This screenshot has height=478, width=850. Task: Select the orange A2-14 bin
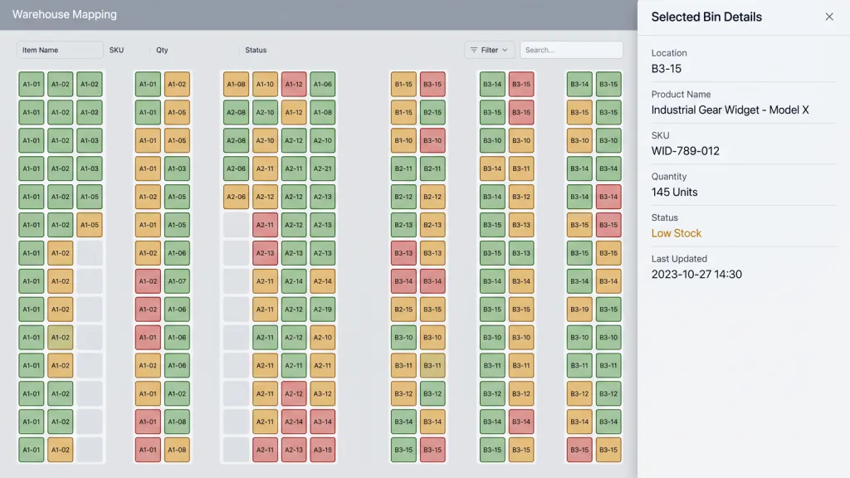coord(323,281)
